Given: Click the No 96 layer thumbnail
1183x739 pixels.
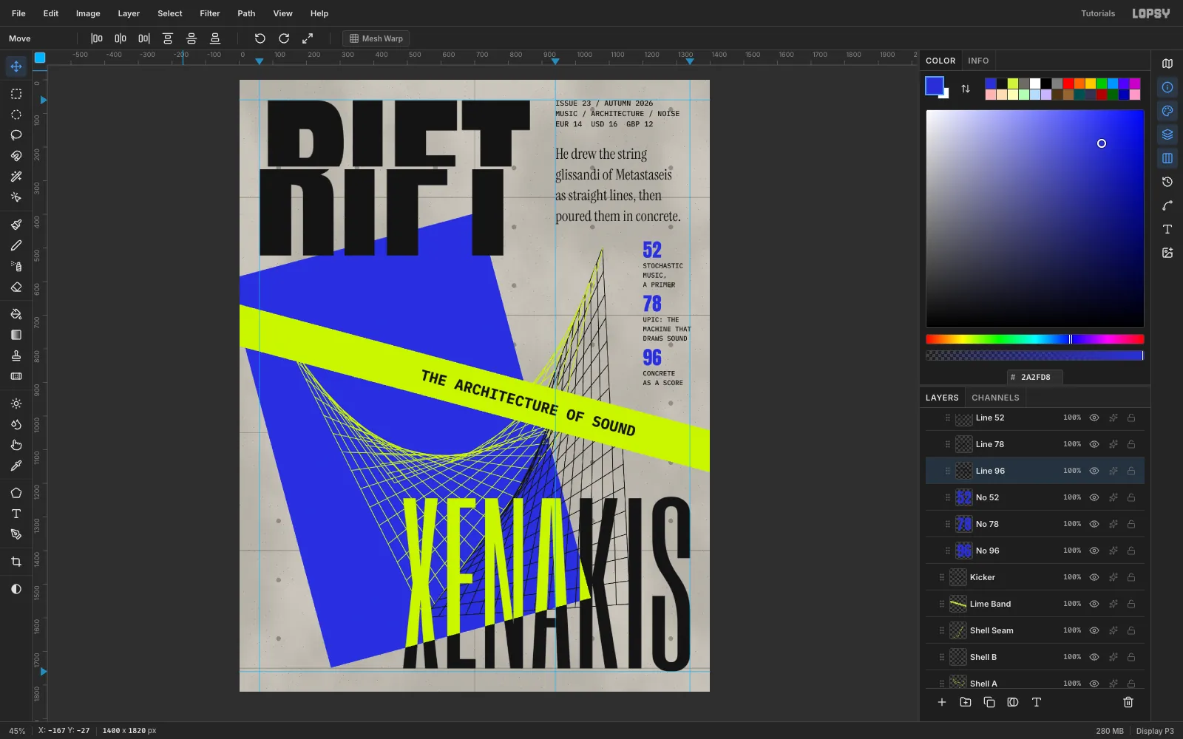Looking at the screenshot, I should coord(963,551).
